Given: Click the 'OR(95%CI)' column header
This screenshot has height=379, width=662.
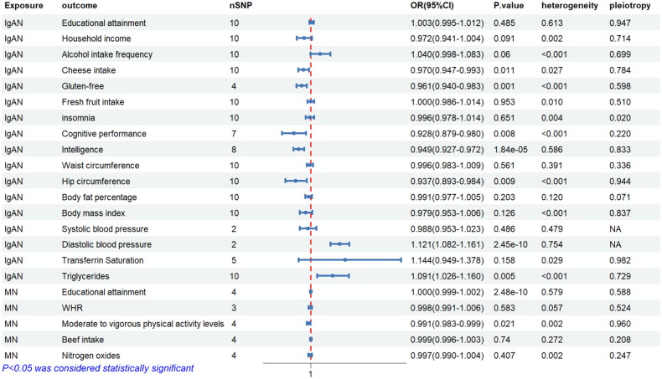Looking at the screenshot, I should coord(432,6).
